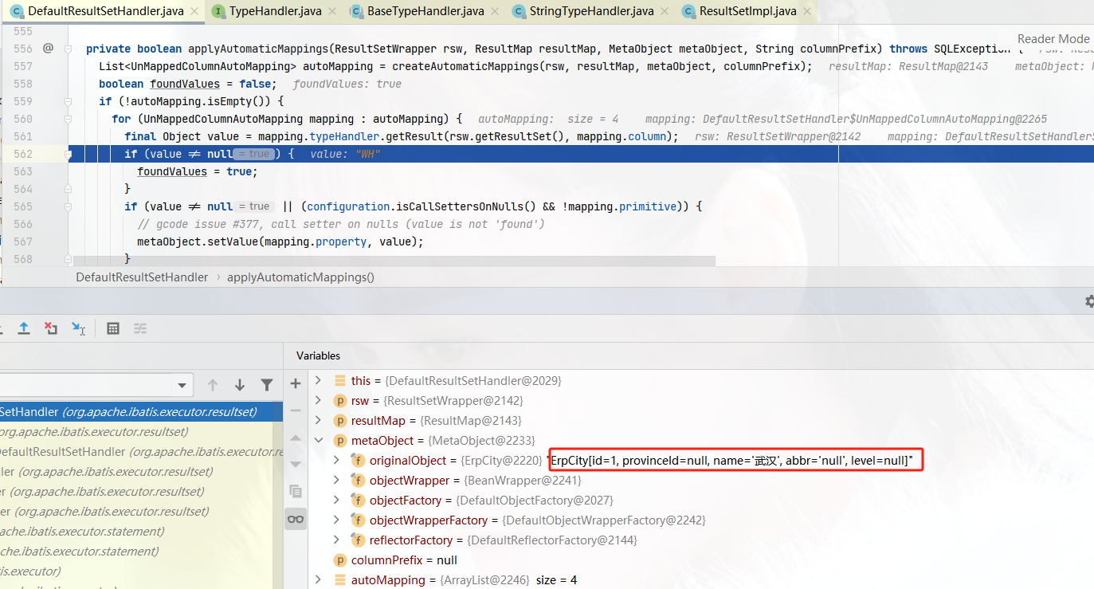Close the ResultSetImpl.java tab
Screen dimensions: 1094x589
(808, 12)
